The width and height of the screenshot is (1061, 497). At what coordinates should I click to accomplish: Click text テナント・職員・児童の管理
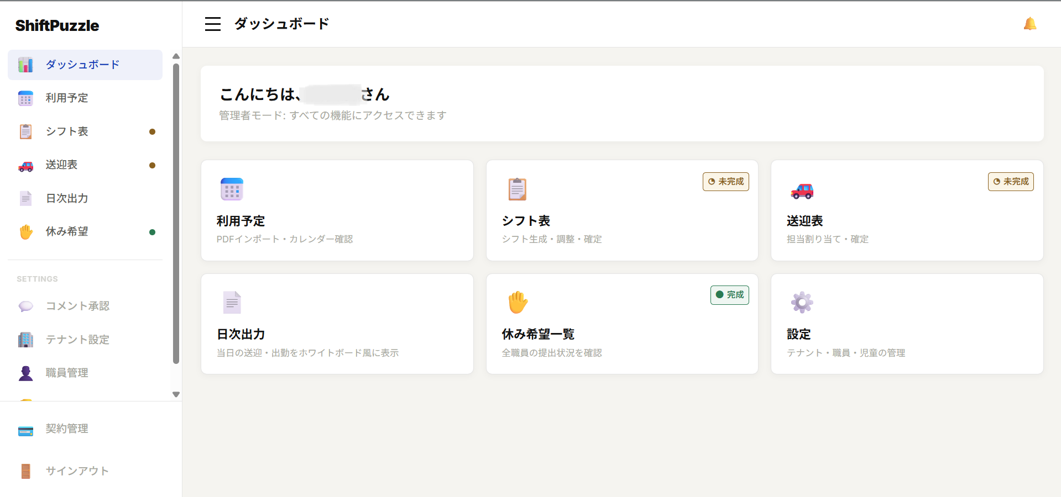coord(846,353)
